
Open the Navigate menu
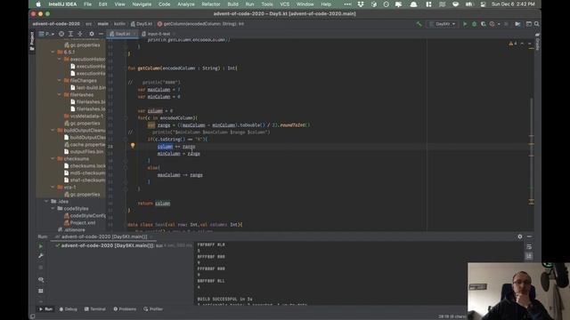(142, 4)
